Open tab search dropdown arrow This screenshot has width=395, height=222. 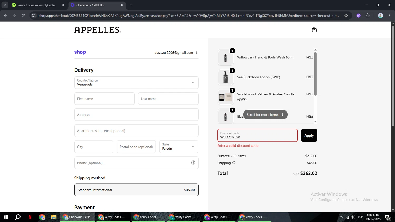(x=5, y=5)
